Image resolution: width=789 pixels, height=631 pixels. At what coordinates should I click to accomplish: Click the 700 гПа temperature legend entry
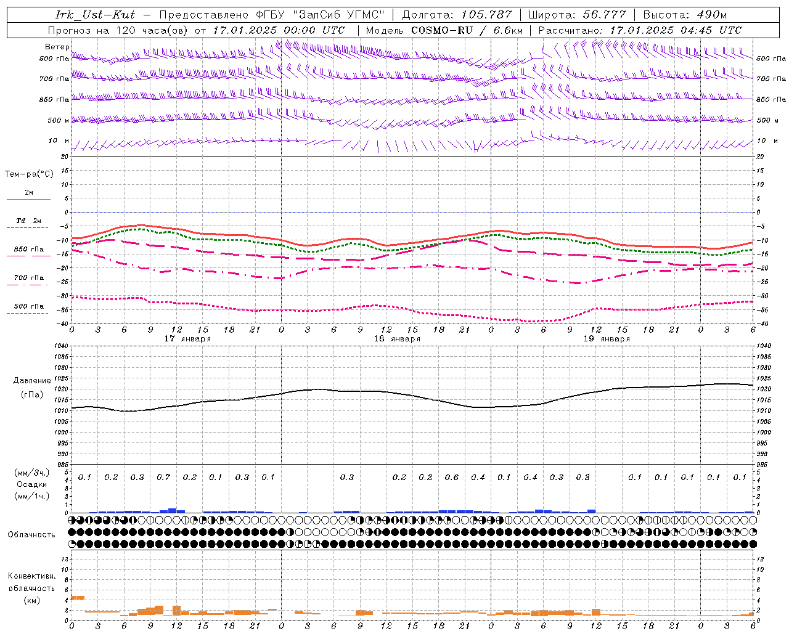(28, 280)
